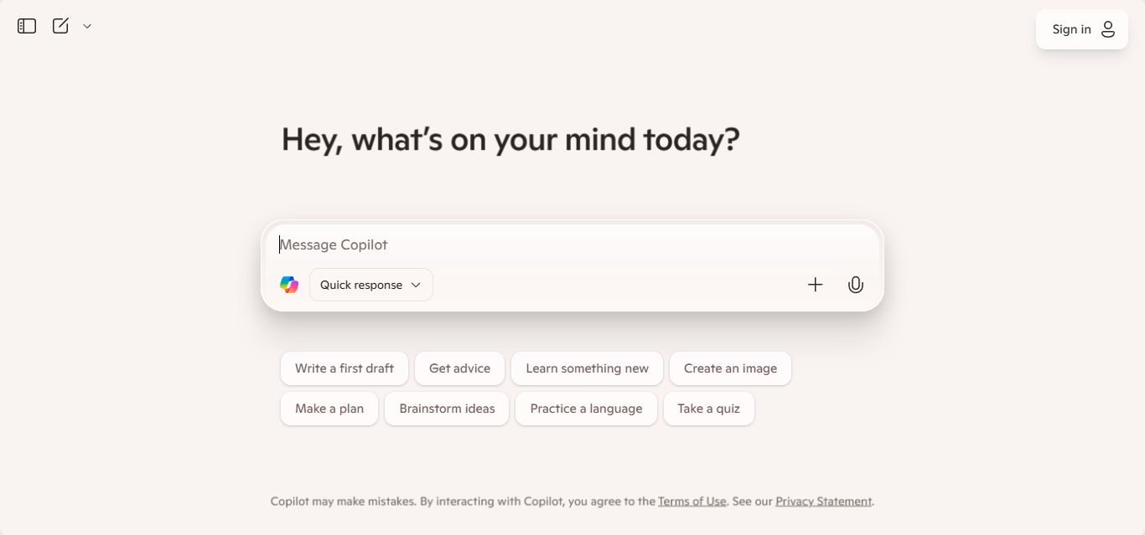Activate the microphone voice input icon
This screenshot has height=535, width=1145.
click(x=855, y=285)
